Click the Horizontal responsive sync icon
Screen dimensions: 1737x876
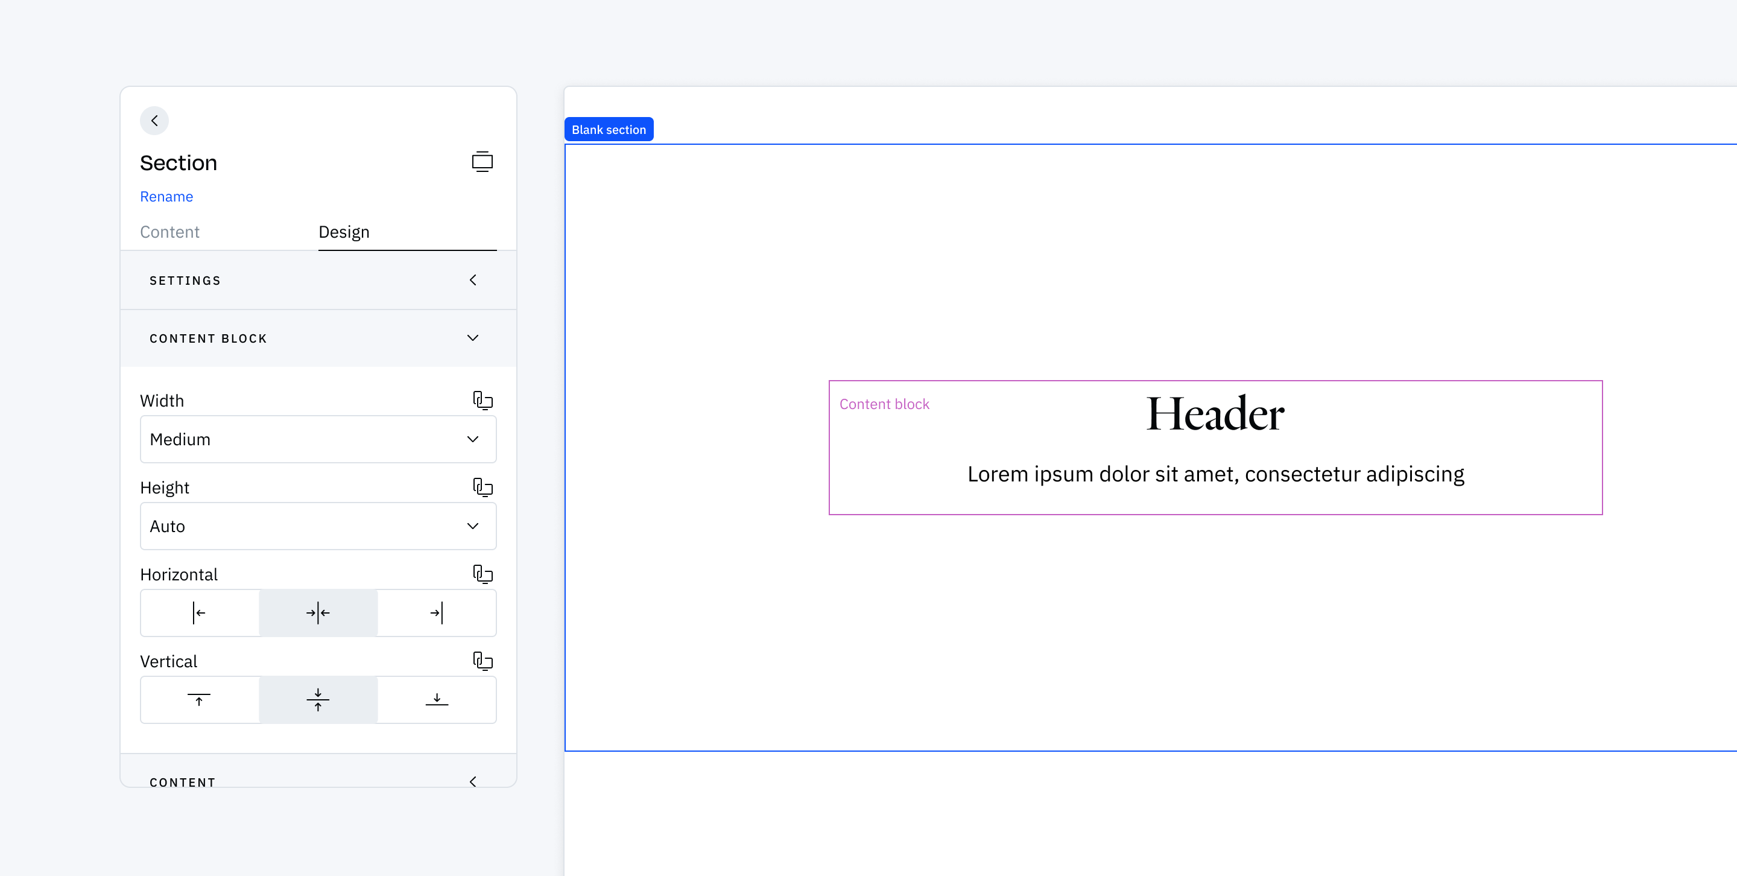point(483,574)
